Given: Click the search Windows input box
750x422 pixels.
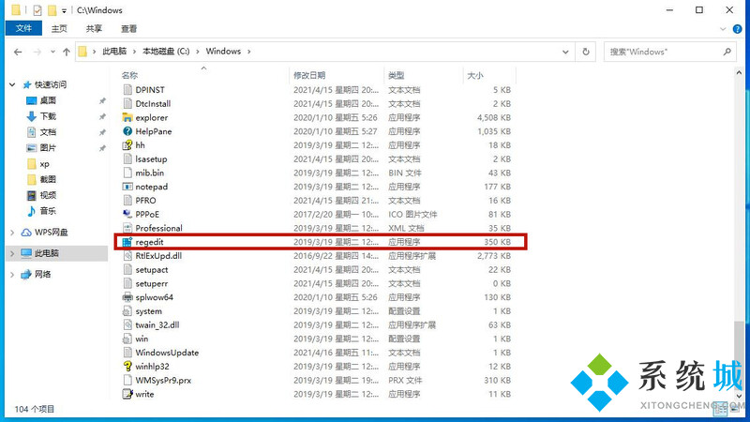Looking at the screenshot, I should pyautogui.click(x=661, y=52).
